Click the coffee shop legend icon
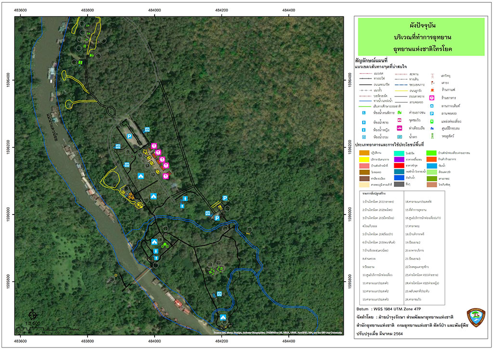 432,90
